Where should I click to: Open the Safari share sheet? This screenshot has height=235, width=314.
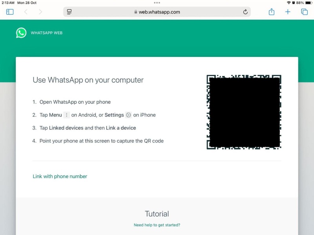pyautogui.click(x=272, y=12)
